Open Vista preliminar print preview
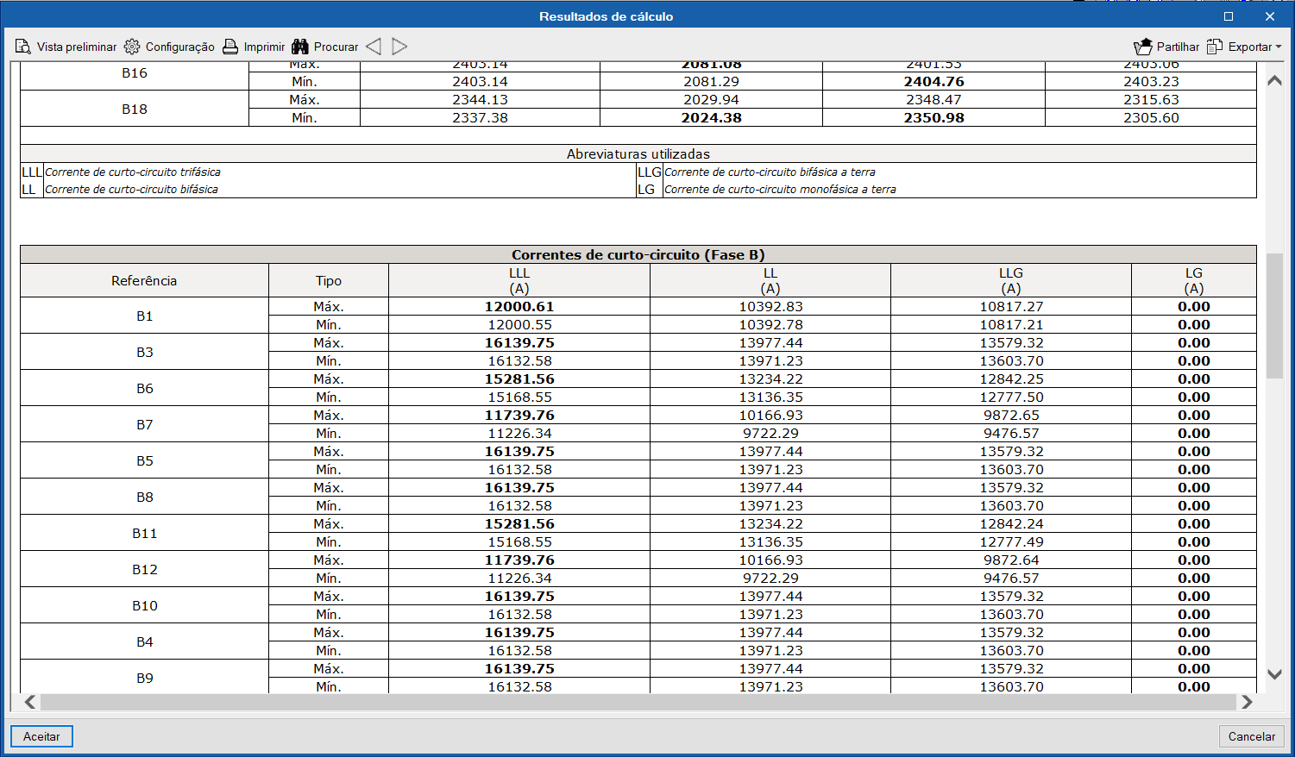 tap(66, 47)
